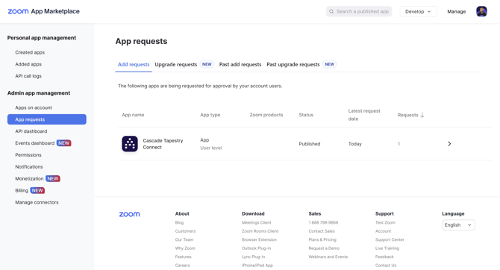This screenshot has height=270, width=500.
Task: Open Apps on account in sidebar
Action: tap(34, 107)
